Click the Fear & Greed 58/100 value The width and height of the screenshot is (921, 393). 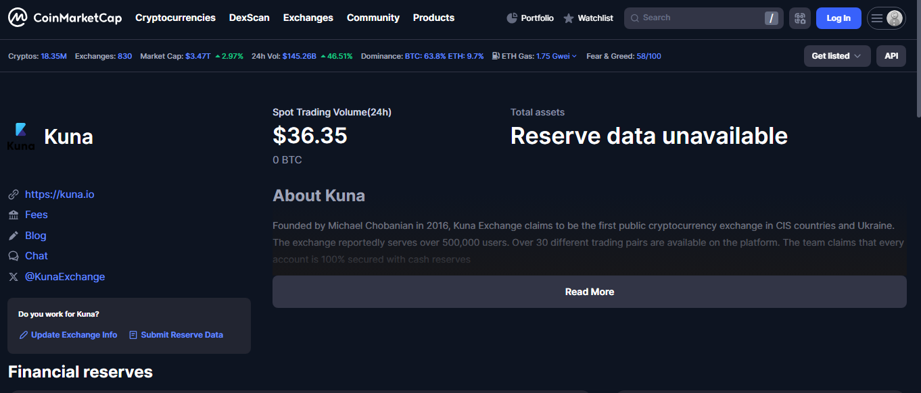[648, 56]
